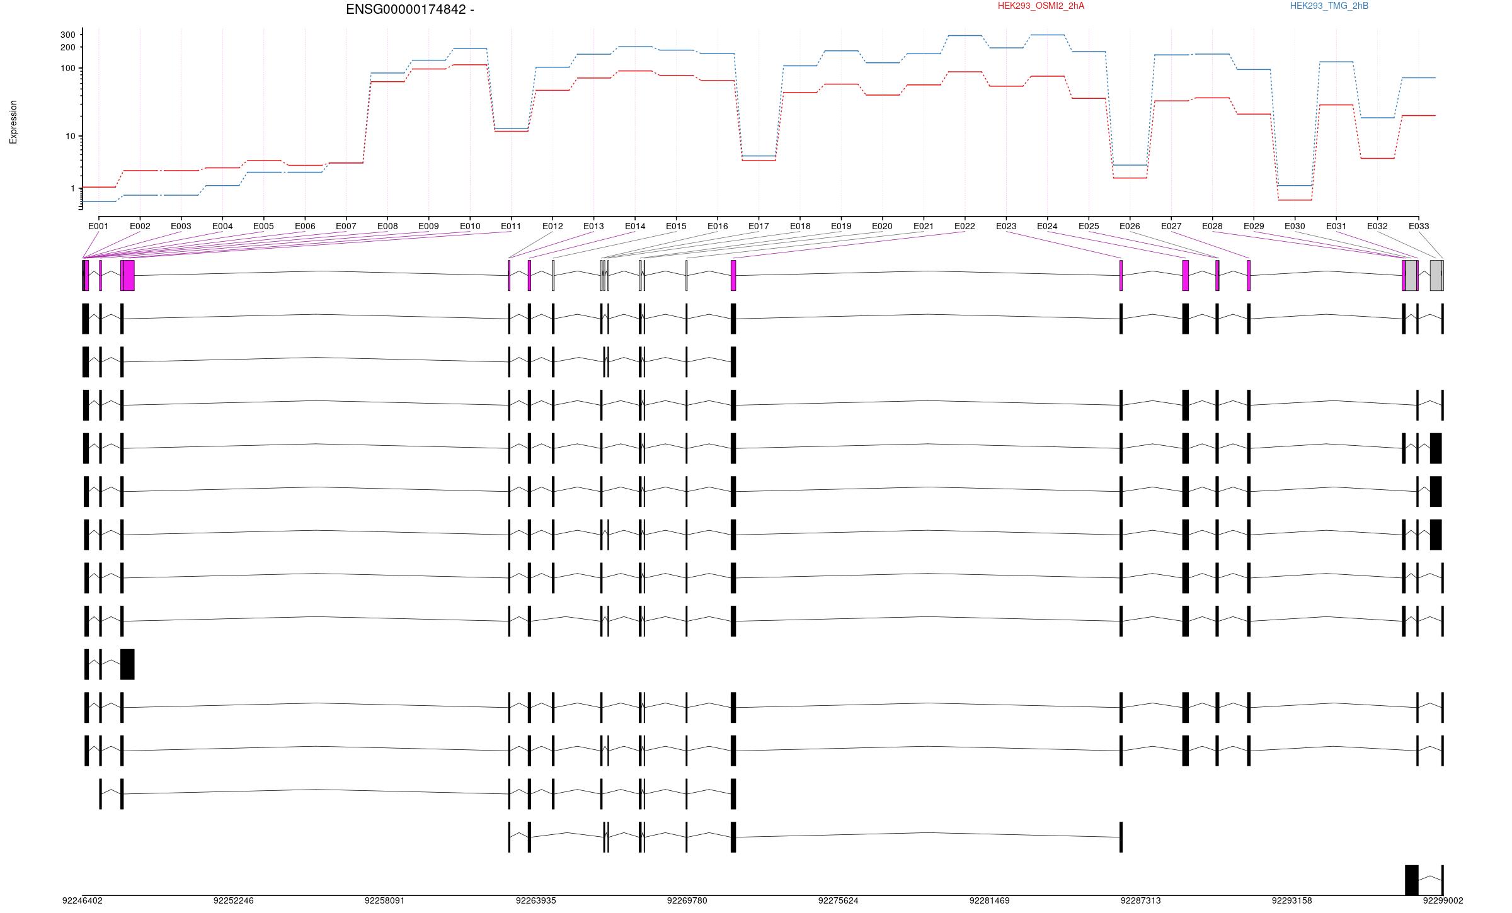This screenshot has width=1512, height=913.
Task: Click genomic coordinate 92246402
Action: point(83,900)
